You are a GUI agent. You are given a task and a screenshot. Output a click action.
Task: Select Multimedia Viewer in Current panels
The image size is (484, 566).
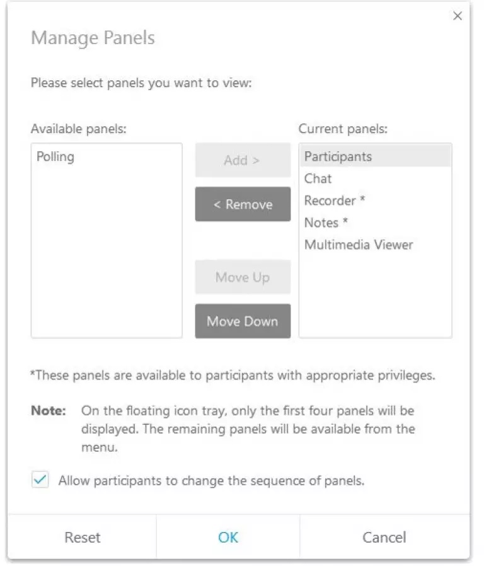(359, 245)
